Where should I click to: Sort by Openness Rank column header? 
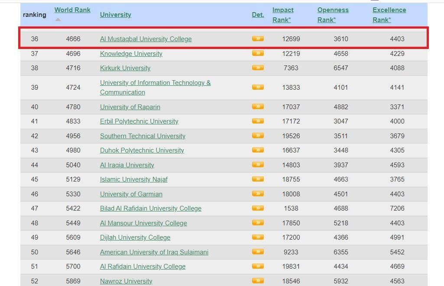[333, 15]
